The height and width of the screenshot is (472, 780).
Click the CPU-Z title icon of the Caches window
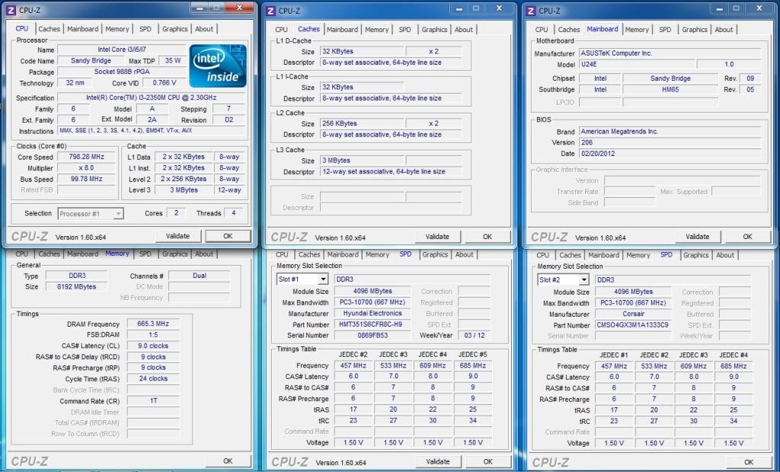[x=270, y=11]
